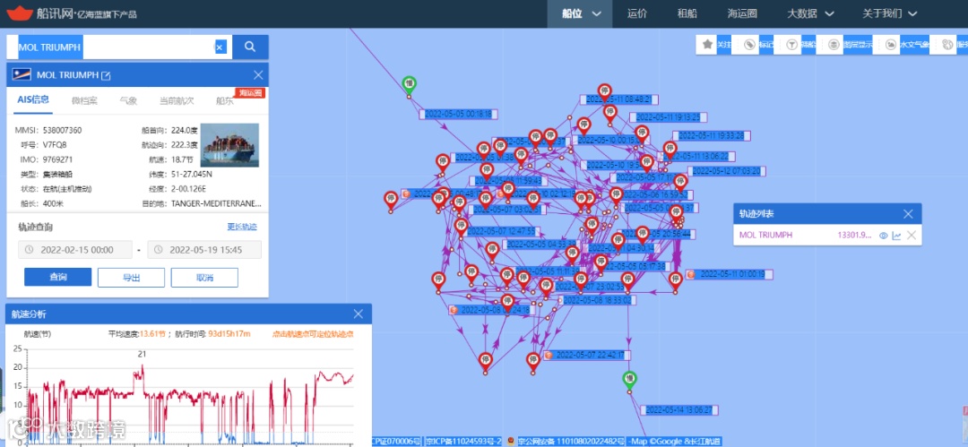Expand the 大数据 menu
This screenshot has width=968, height=447.
pyautogui.click(x=809, y=13)
